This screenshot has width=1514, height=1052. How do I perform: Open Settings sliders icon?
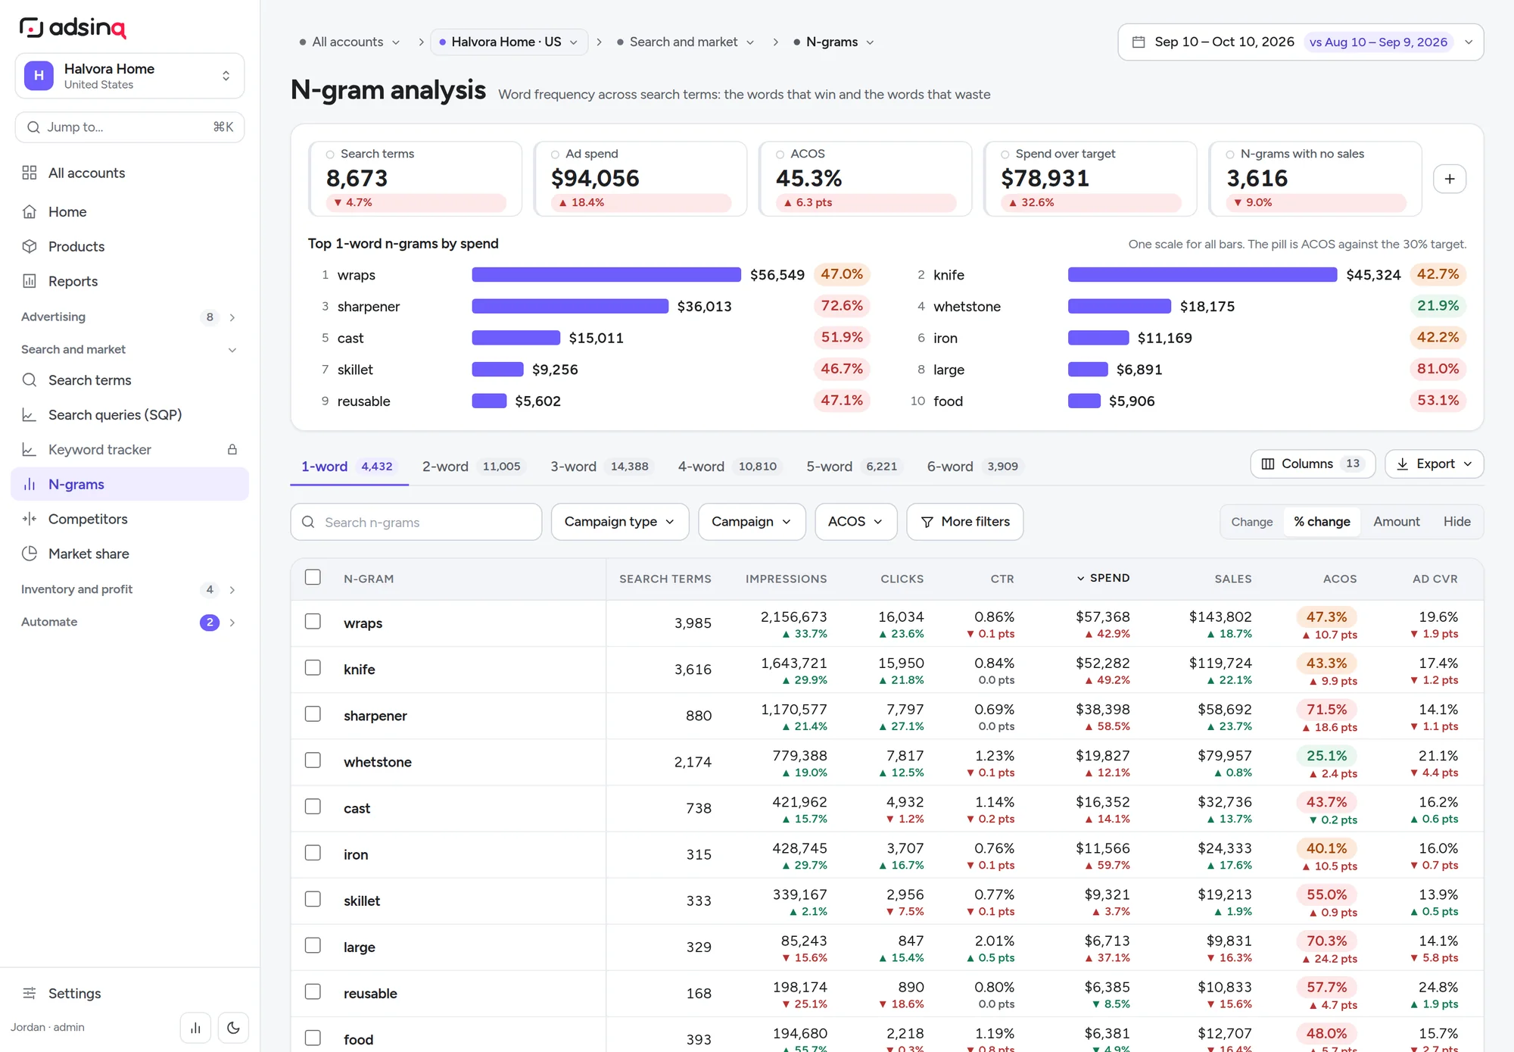pyautogui.click(x=30, y=993)
